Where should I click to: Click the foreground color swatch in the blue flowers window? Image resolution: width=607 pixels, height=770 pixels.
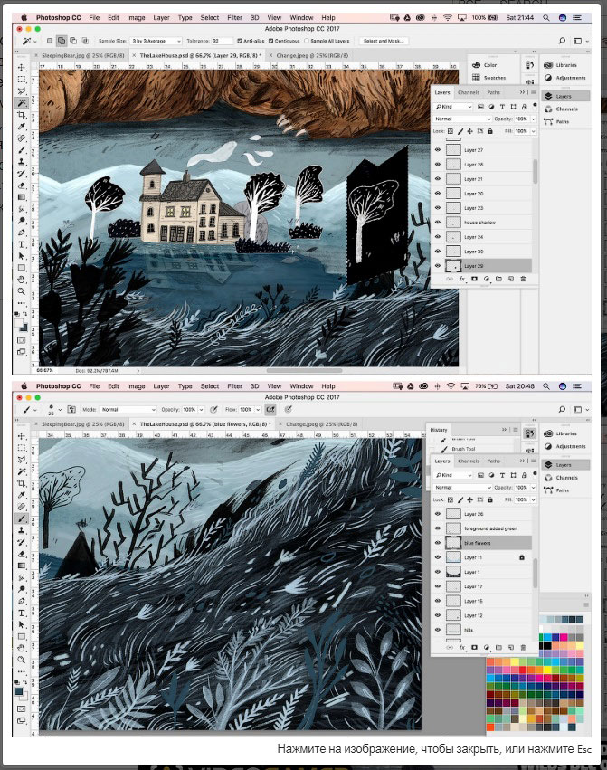(19, 691)
